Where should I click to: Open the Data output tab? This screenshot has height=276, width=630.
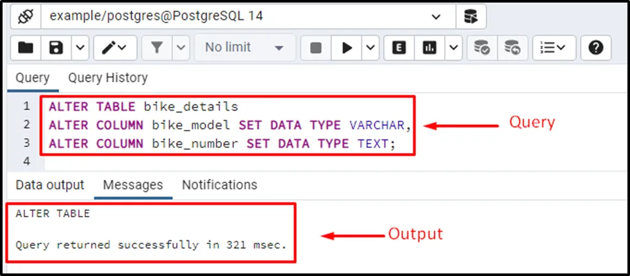50,185
